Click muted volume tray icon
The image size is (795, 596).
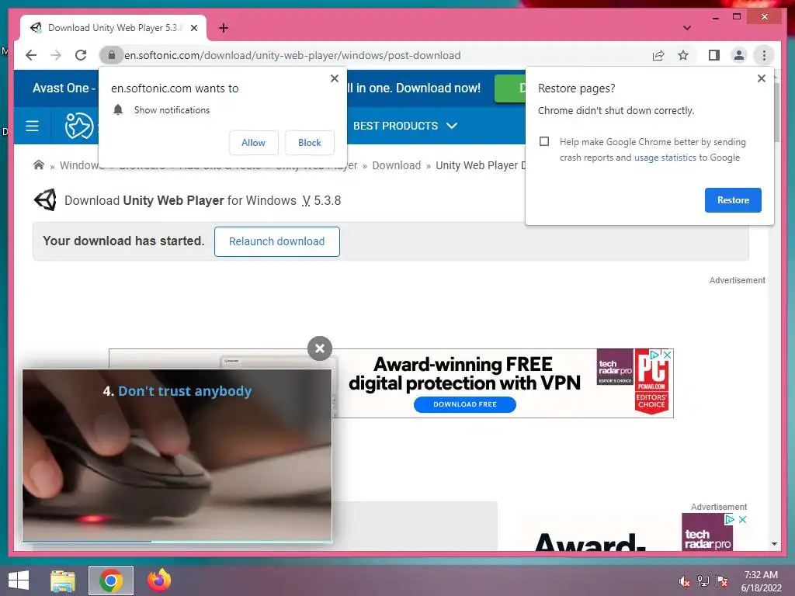coord(685,581)
